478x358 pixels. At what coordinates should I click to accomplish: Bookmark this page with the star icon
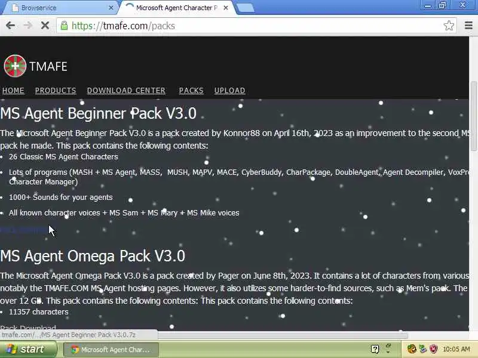coord(449,25)
